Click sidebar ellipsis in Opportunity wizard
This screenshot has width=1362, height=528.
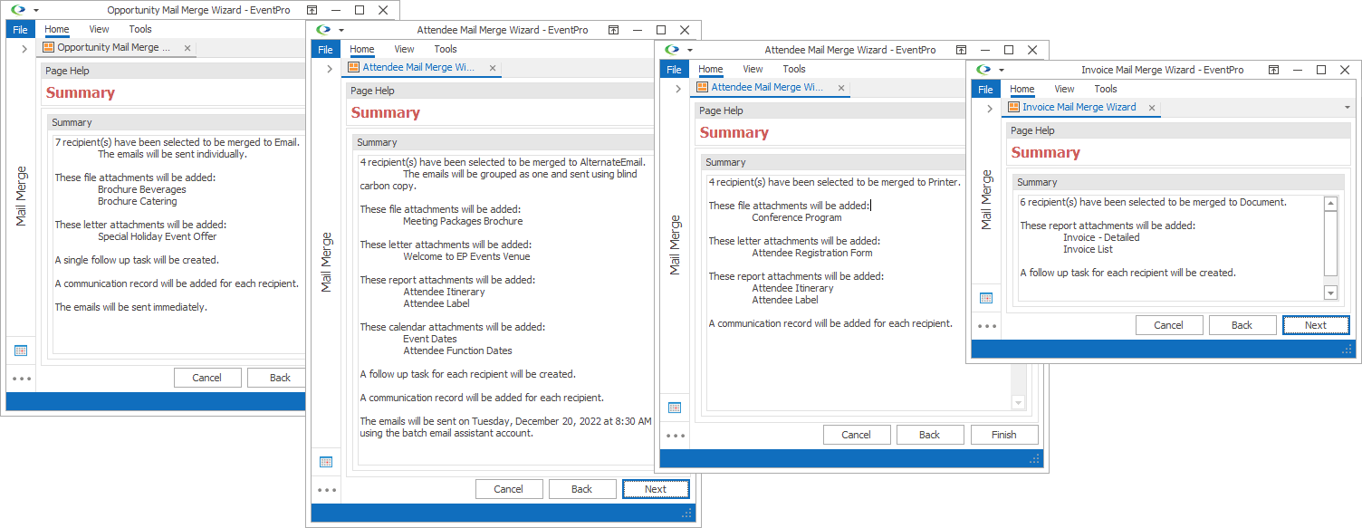click(22, 379)
